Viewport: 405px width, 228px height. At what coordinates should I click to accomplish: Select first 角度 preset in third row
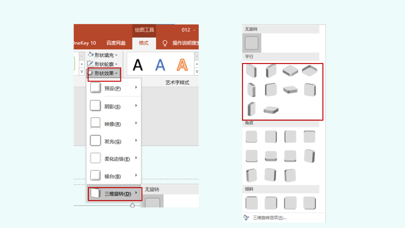pos(252,175)
